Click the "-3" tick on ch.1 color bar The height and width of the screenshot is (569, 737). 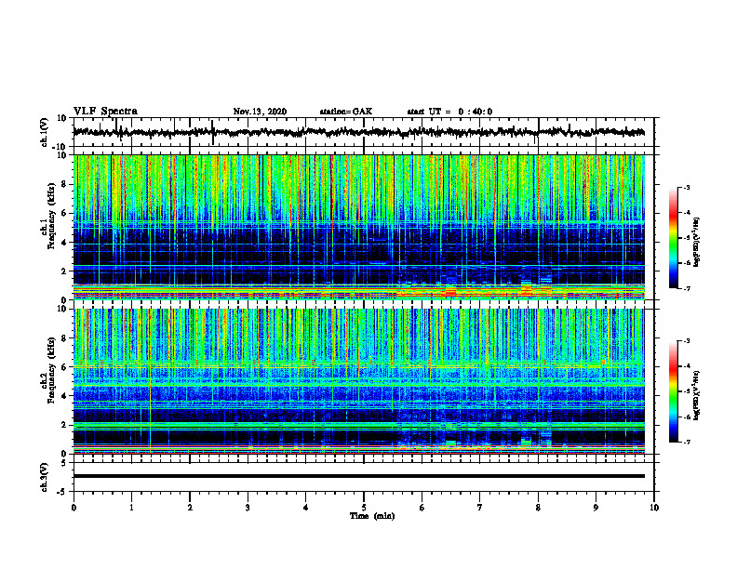(687, 187)
